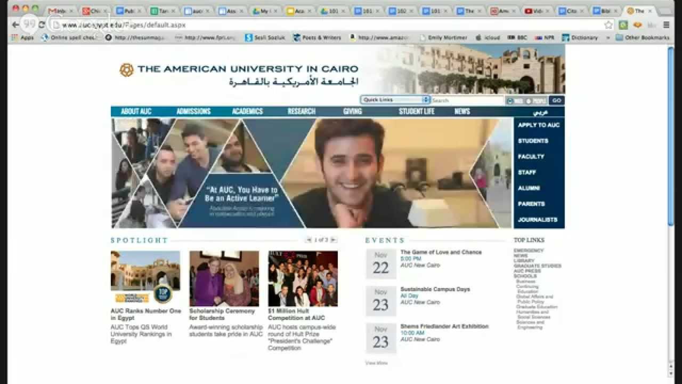This screenshot has width=682, height=384.
Task: Open Shems Friedlander Art Exhibition event
Action: coord(444,326)
